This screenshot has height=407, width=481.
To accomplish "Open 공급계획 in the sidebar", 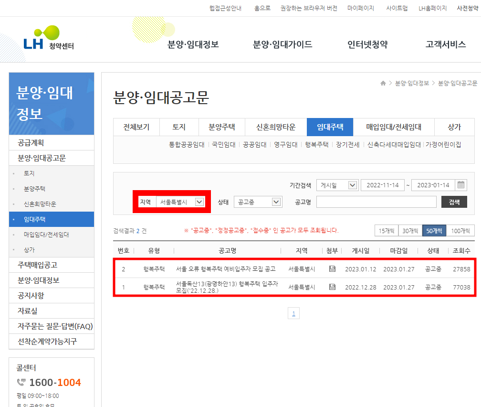I will (x=52, y=142).
